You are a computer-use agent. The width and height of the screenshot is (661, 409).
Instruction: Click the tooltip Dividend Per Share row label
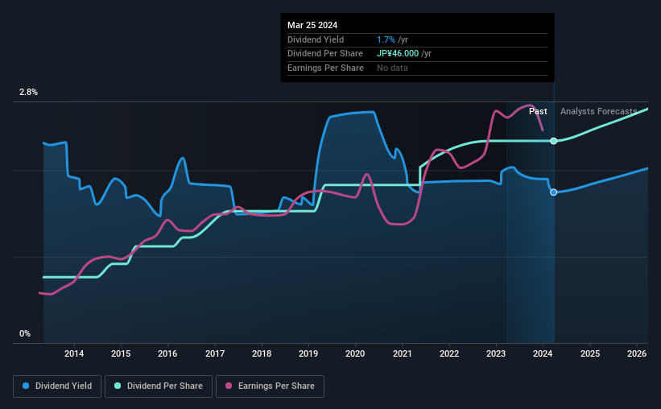coord(325,54)
